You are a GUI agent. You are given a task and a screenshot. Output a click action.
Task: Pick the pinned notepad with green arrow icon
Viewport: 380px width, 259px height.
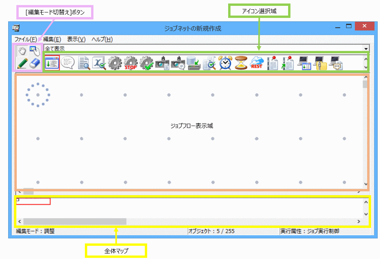pyautogui.click(x=287, y=63)
